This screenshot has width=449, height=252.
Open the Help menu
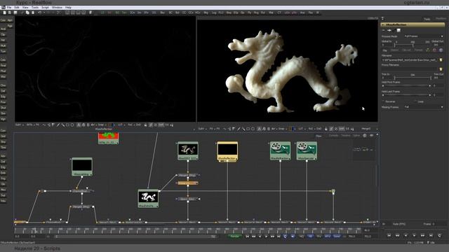point(69,8)
